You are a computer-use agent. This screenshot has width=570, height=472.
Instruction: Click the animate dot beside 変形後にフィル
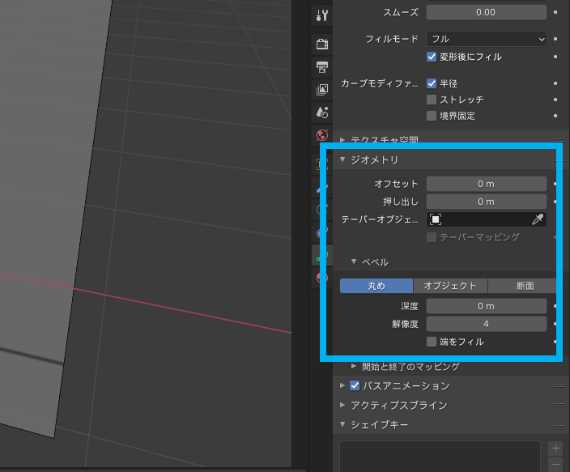click(x=555, y=57)
